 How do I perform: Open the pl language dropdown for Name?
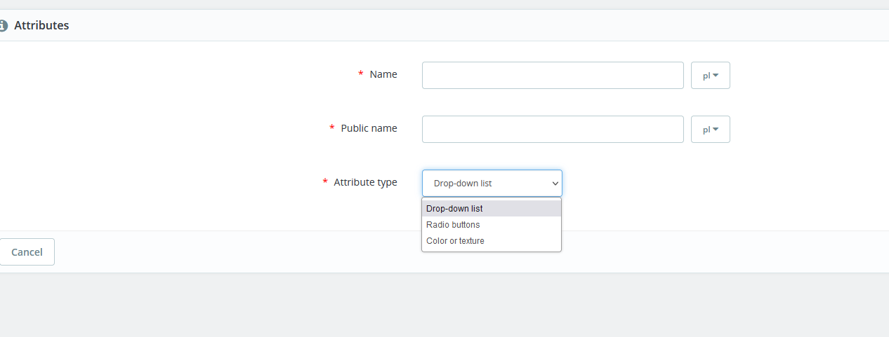(x=711, y=76)
